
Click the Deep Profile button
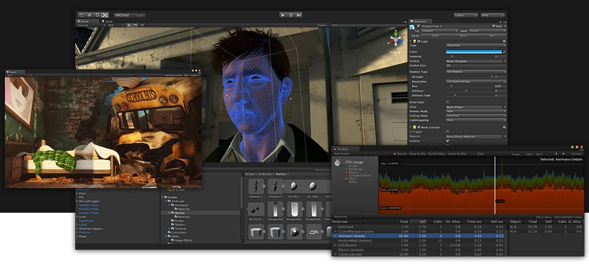click(x=418, y=154)
